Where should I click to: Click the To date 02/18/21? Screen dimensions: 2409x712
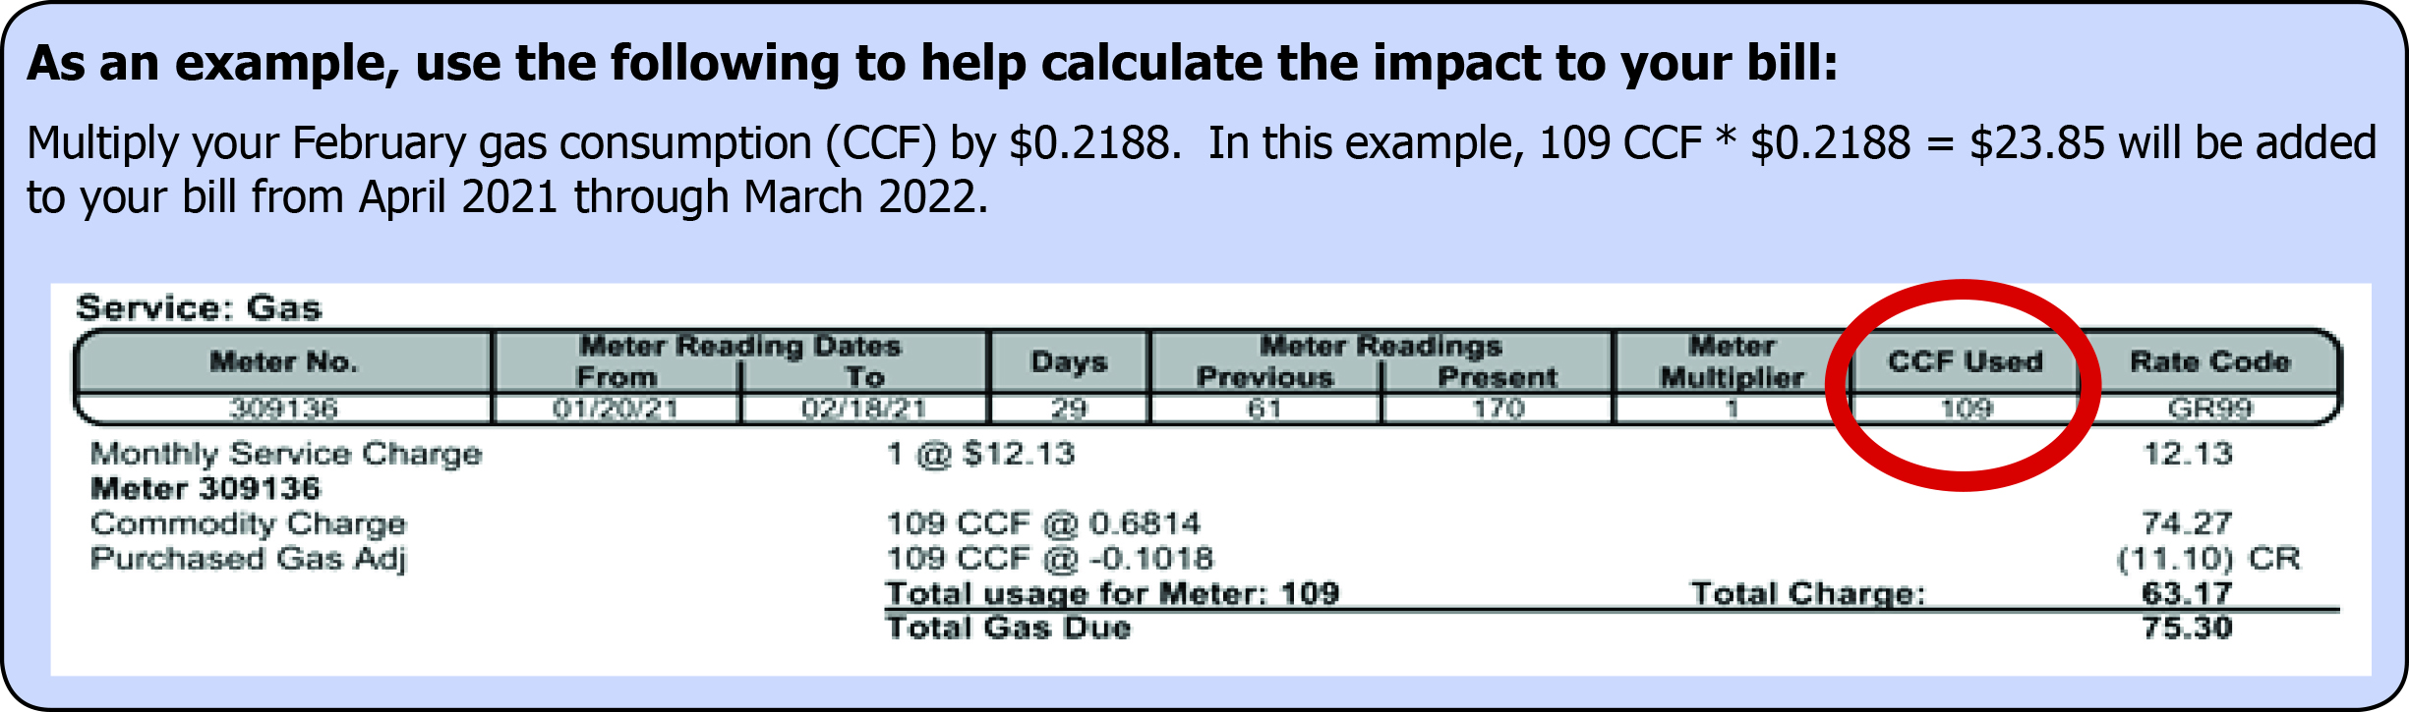pos(863,409)
